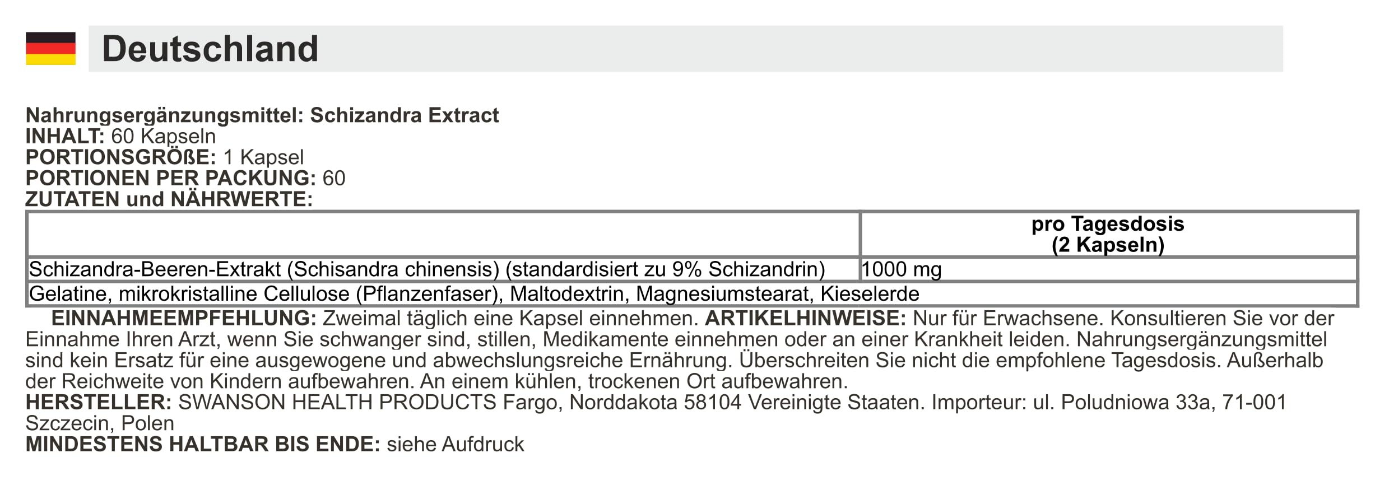Click the Importeur address text
The height and width of the screenshot is (490, 1389).
coord(656,413)
